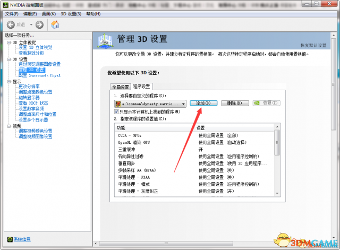This screenshot has width=340, height=250.
Task: Select the 平滑处理 - FXAA row
Action: 194,177
